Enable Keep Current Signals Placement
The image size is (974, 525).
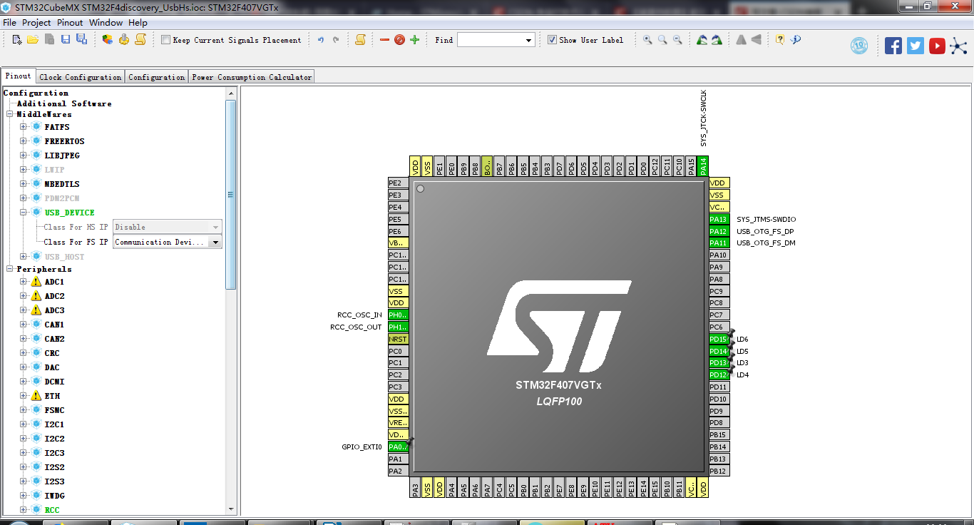click(x=165, y=40)
